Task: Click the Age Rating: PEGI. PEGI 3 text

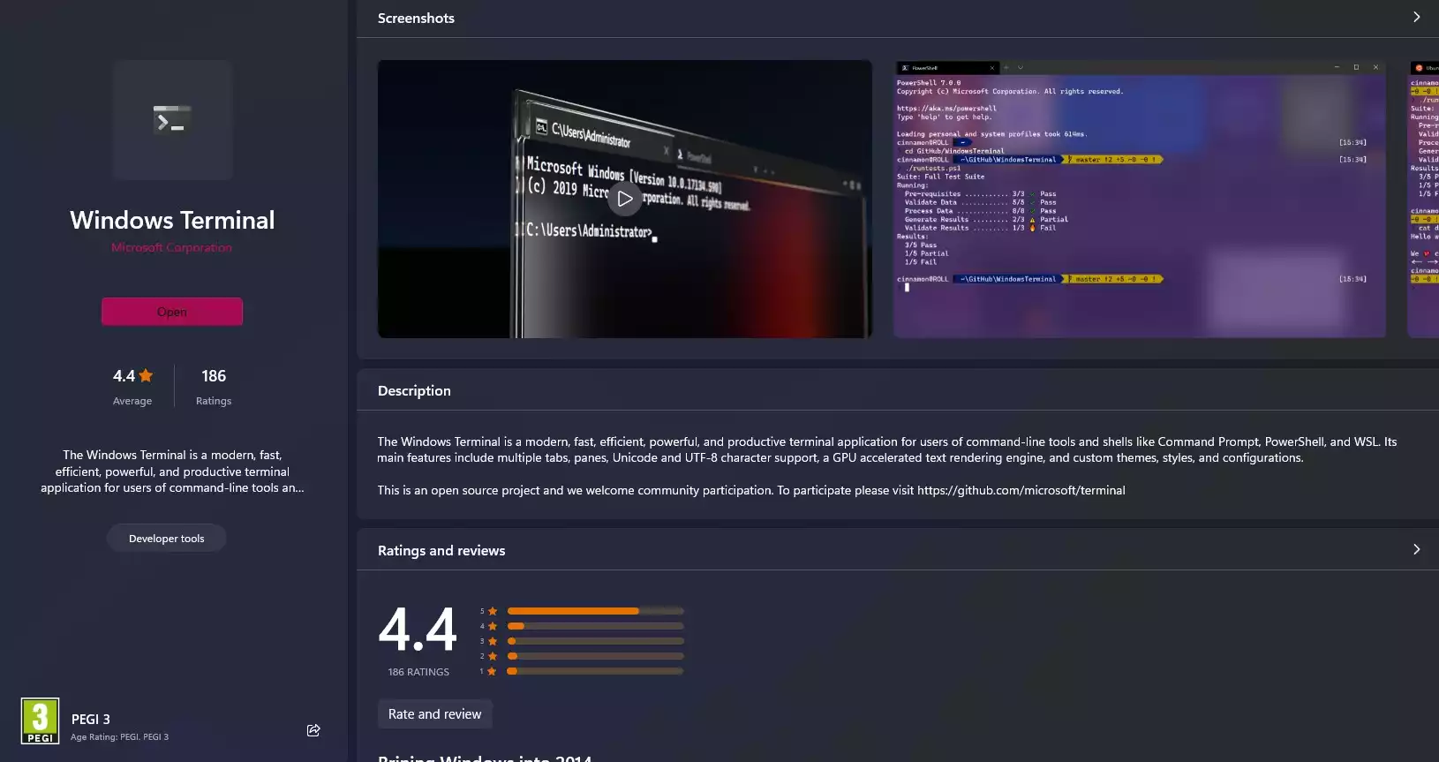Action: coord(119,737)
